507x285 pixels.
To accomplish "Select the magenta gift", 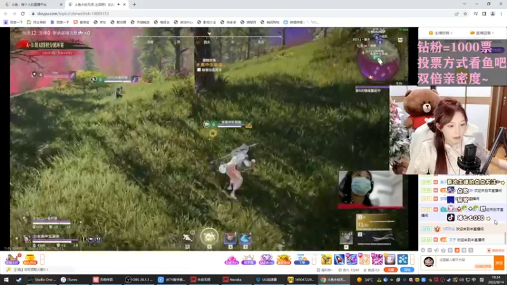I will click(x=377, y=259).
